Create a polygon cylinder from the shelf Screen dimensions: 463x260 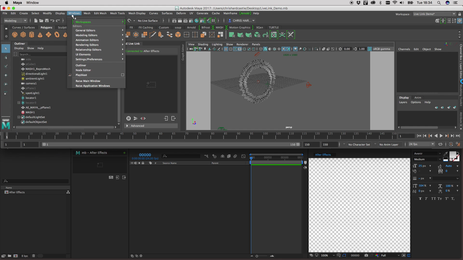(32, 35)
